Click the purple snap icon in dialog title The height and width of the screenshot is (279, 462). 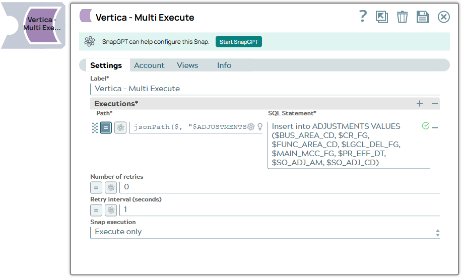pos(86,16)
